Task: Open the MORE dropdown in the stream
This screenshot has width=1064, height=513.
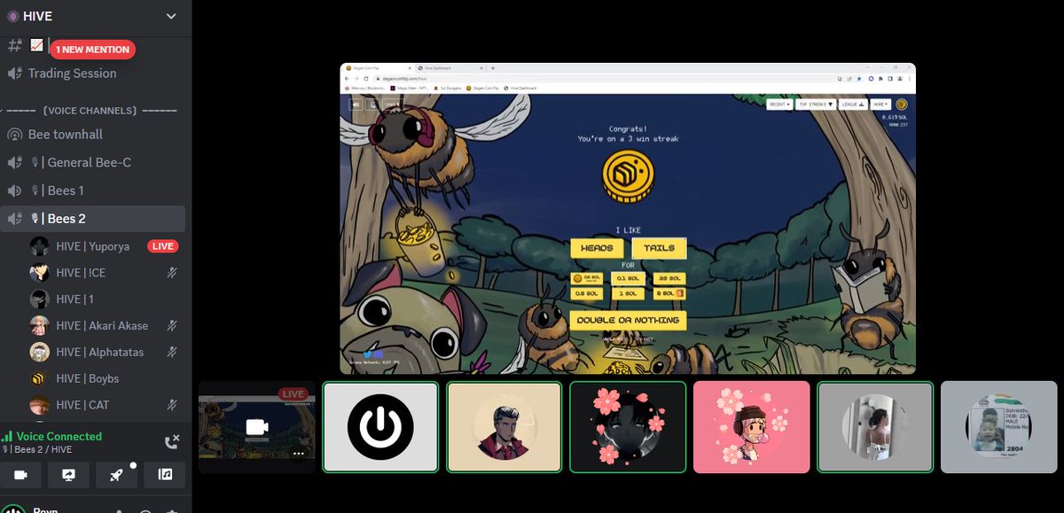Action: 880,104
